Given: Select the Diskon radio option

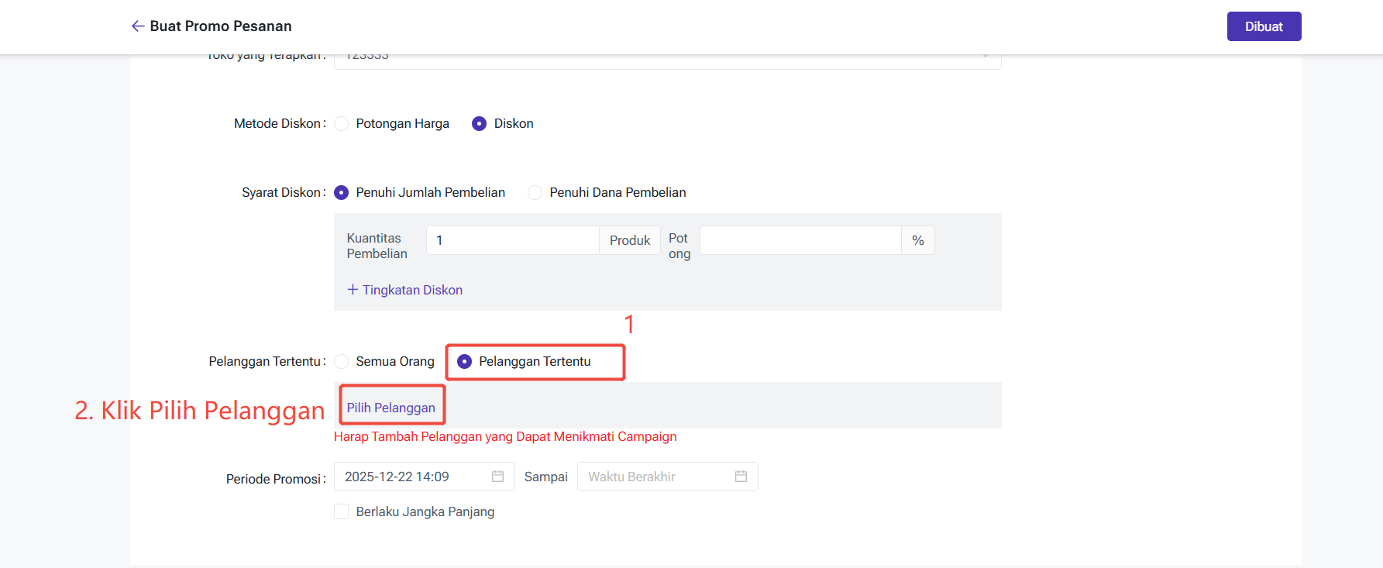Looking at the screenshot, I should [x=480, y=124].
